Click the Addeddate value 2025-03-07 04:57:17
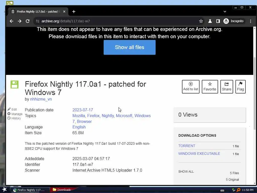Viewport: 257px width, 193px height. tap(91, 159)
